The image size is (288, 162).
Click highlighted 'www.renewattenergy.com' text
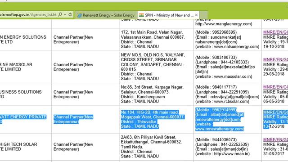pyautogui.click(x=220, y=129)
